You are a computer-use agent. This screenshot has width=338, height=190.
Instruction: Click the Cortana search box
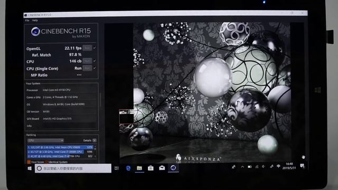click(73, 168)
